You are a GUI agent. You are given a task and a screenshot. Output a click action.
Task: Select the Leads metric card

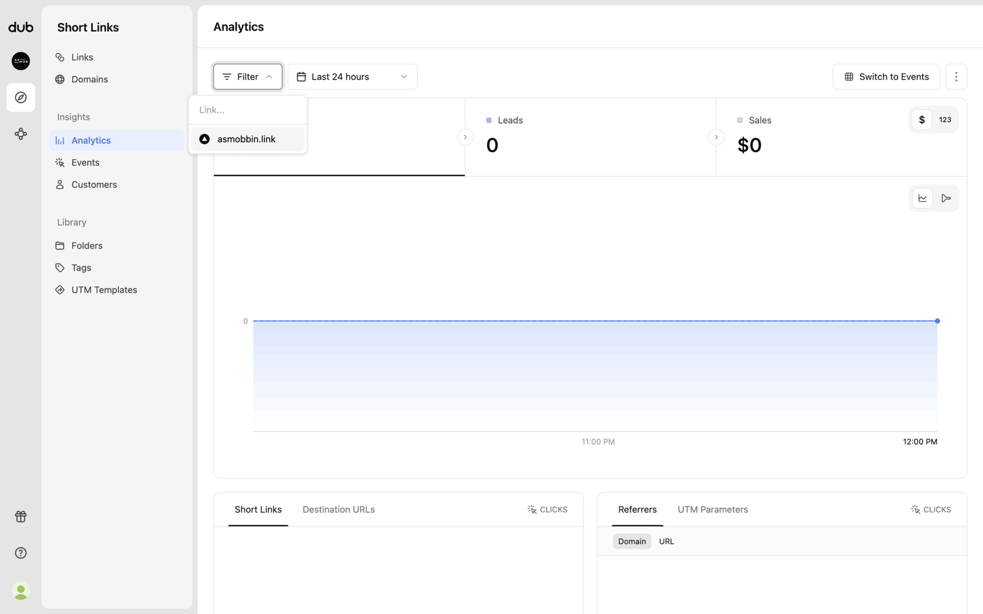point(590,137)
